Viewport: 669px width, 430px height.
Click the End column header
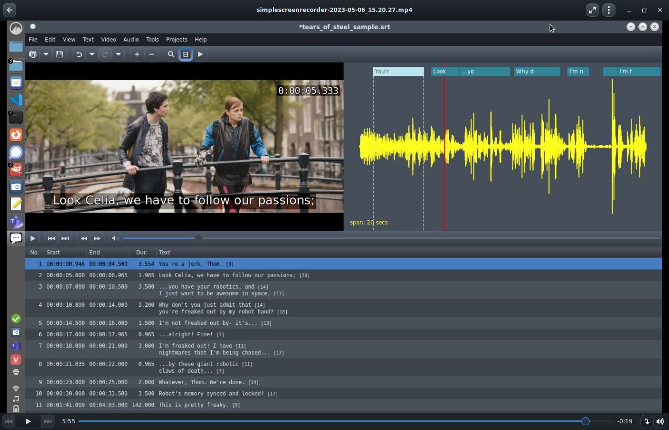pyautogui.click(x=108, y=252)
